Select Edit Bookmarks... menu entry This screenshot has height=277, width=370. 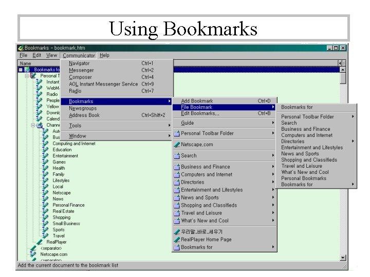(225, 113)
